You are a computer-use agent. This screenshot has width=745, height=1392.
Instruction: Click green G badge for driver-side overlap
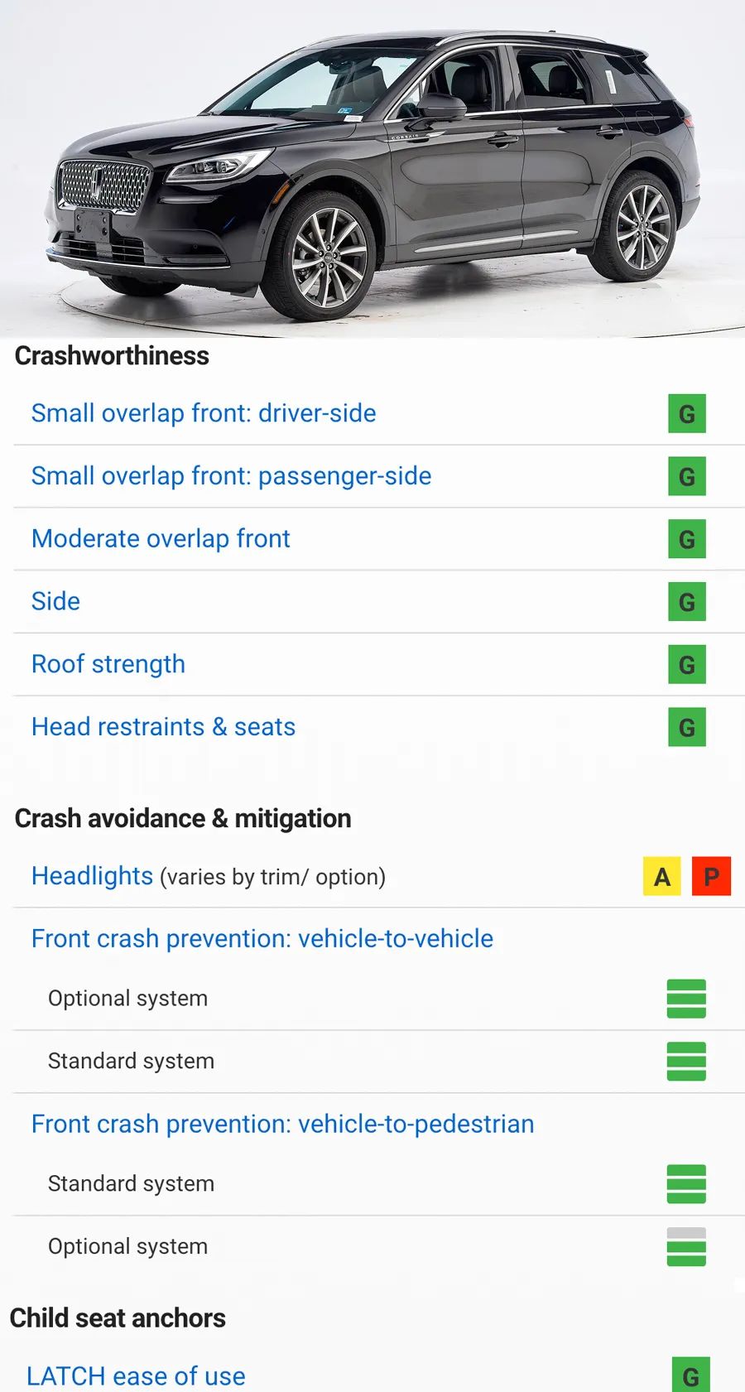[687, 414]
